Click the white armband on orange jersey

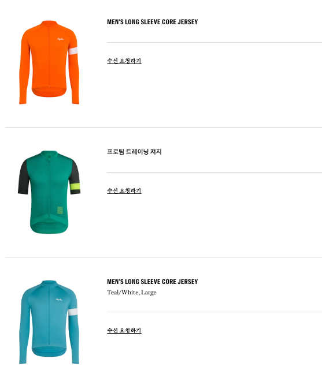click(73, 51)
